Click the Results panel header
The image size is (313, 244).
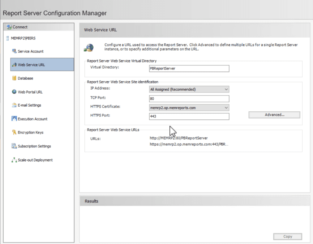tap(194, 201)
